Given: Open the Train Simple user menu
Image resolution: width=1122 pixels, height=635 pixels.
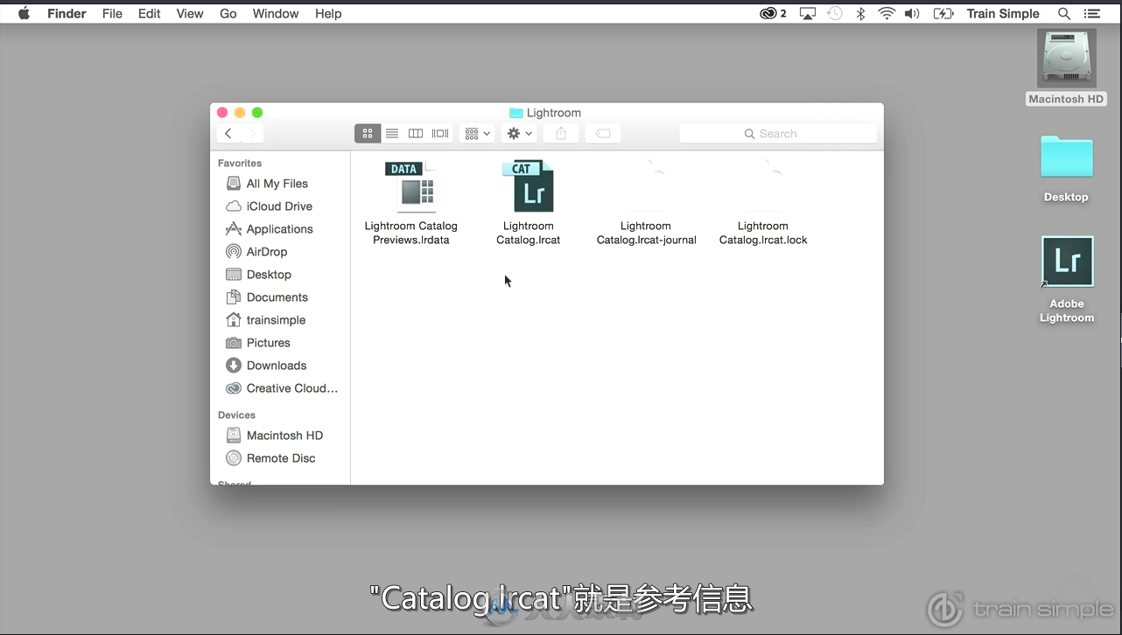Looking at the screenshot, I should point(1003,13).
